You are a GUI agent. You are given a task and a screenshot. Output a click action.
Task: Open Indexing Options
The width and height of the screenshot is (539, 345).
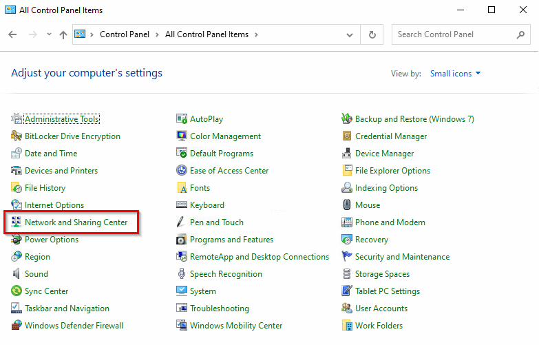pos(386,188)
